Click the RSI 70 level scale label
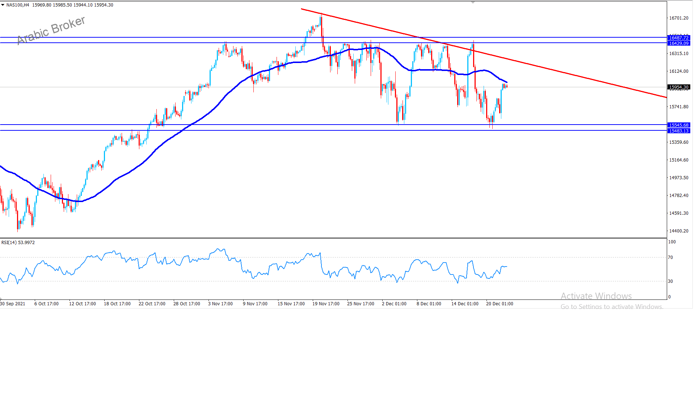 [x=670, y=257]
